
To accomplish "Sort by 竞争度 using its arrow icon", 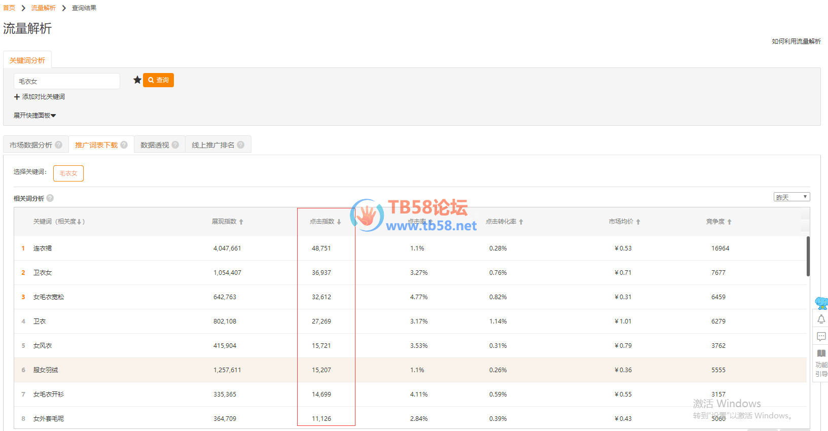I will coord(729,222).
